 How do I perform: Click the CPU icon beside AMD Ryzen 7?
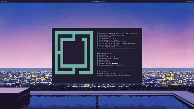click(x=100, y=35)
